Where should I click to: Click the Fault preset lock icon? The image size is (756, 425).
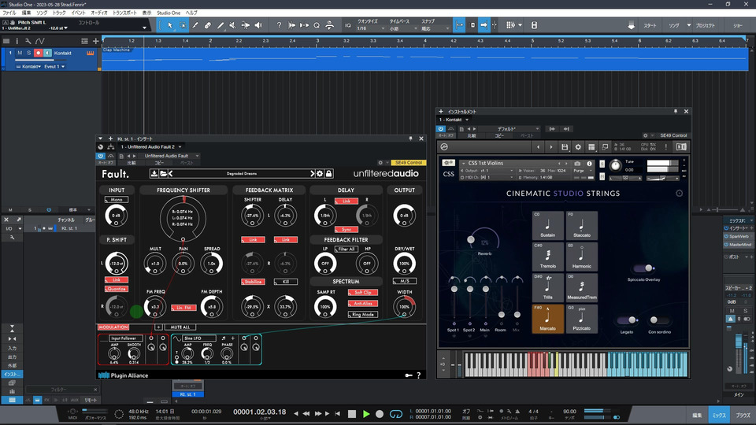[329, 173]
